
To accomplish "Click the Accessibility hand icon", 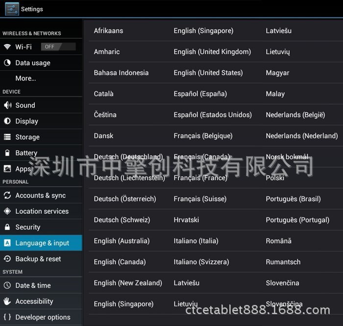I will click(x=7, y=301).
